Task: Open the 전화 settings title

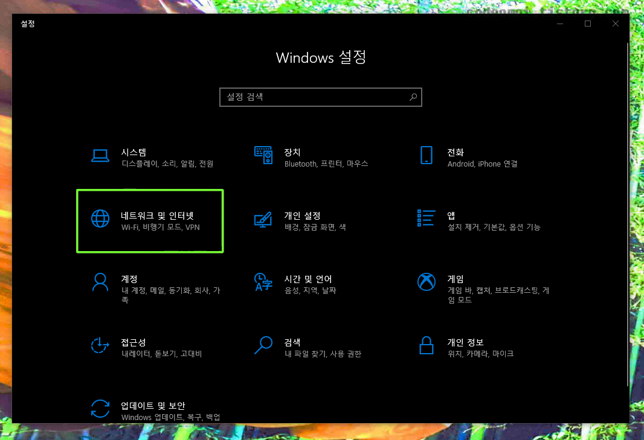Action: pos(456,152)
